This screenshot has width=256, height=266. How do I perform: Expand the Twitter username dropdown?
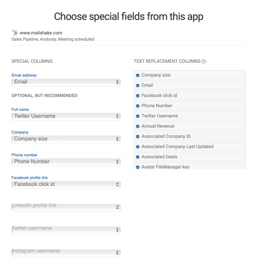(66, 229)
